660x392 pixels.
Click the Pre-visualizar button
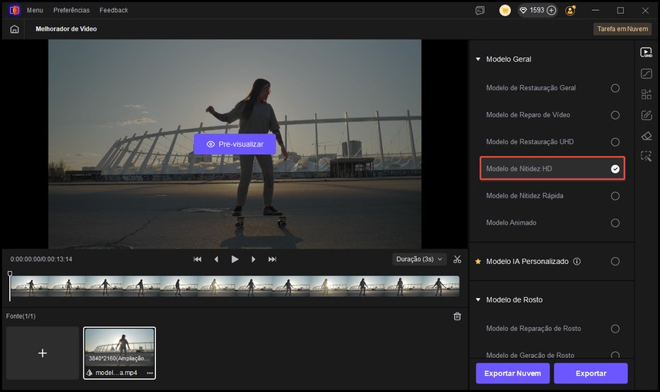(x=235, y=144)
